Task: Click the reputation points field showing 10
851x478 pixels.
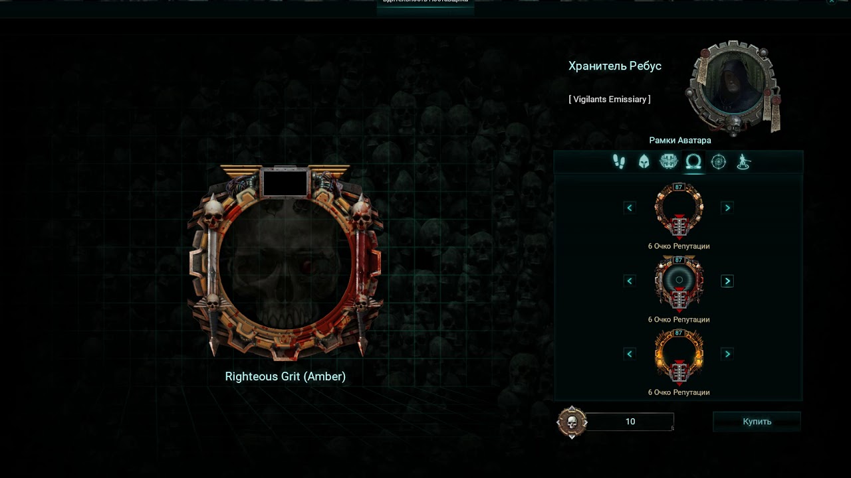Action: (x=630, y=422)
